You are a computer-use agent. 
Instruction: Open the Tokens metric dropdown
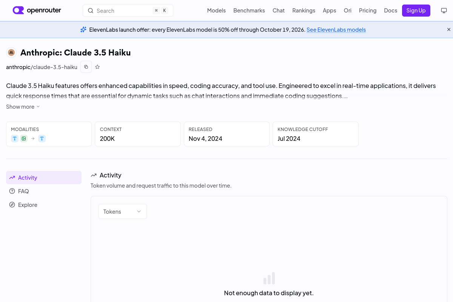click(x=123, y=211)
